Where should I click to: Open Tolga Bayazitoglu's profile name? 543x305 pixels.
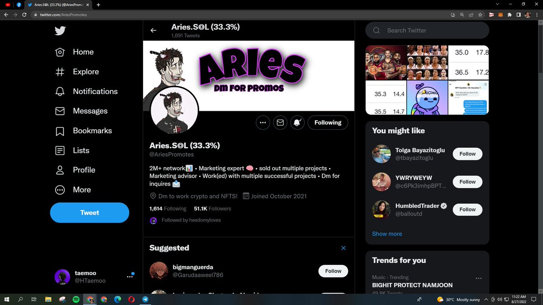[x=421, y=150]
